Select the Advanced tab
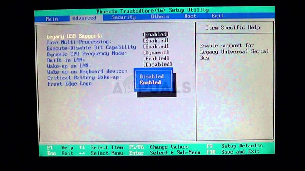The image size is (305, 171). (84, 18)
